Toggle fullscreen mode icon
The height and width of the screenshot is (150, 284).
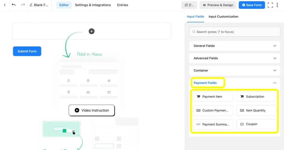(x=270, y=5)
